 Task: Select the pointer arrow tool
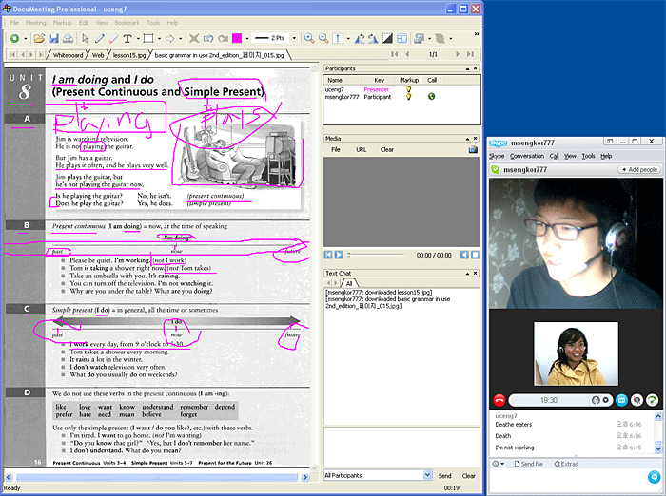(x=85, y=38)
